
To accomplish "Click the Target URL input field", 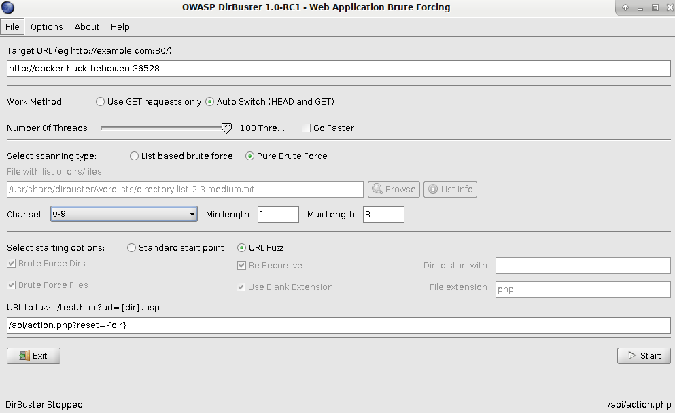I will pyautogui.click(x=339, y=69).
